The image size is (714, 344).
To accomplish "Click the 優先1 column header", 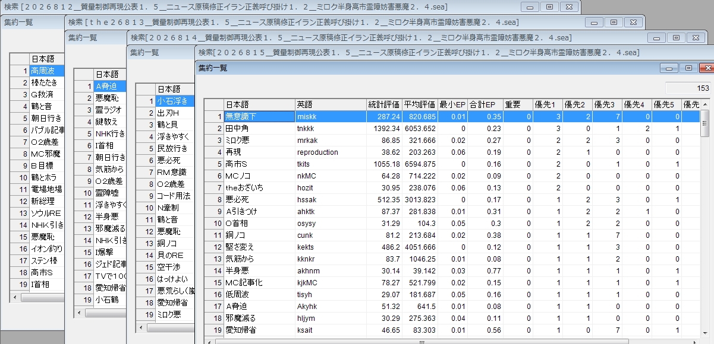I will (x=547, y=104).
